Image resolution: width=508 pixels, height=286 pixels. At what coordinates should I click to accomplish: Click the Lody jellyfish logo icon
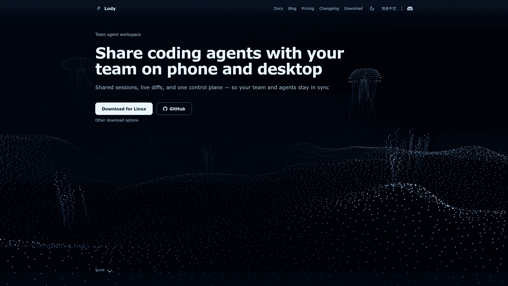tap(98, 8)
